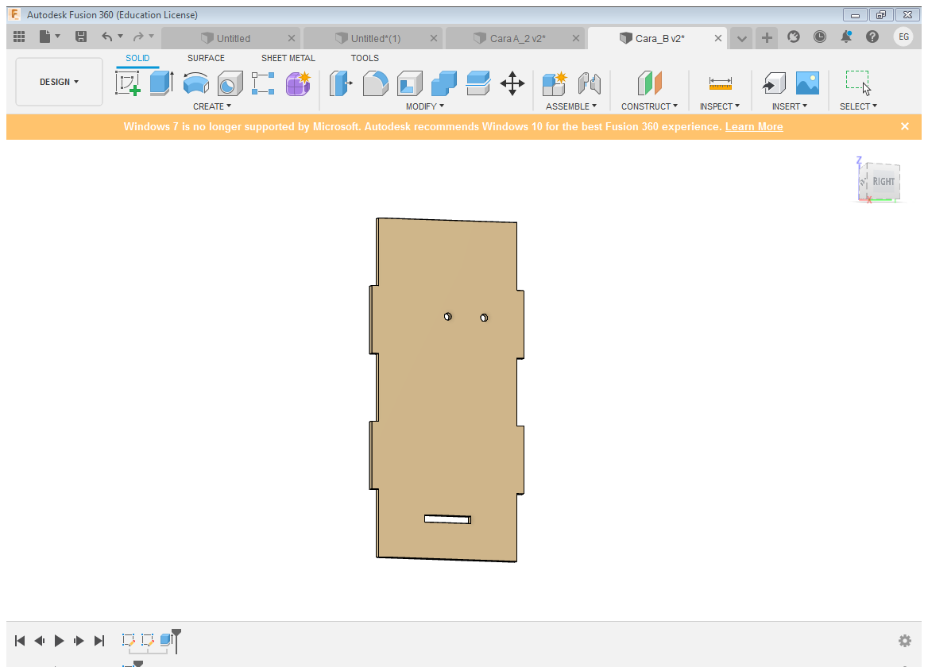Expand the ASSEMBLE menu

coord(571,106)
